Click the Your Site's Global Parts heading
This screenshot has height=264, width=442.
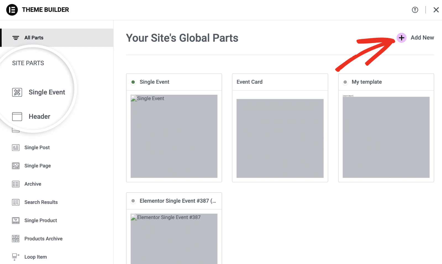tap(182, 38)
